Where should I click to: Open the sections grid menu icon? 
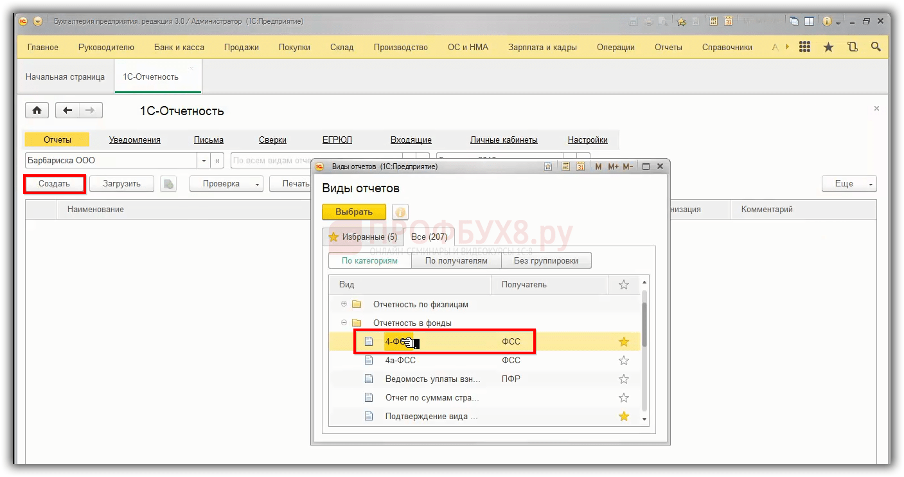tap(804, 47)
